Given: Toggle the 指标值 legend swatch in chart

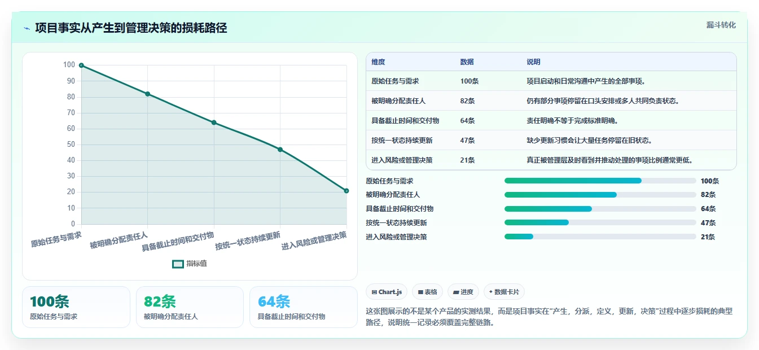Looking at the screenshot, I should click(x=178, y=264).
